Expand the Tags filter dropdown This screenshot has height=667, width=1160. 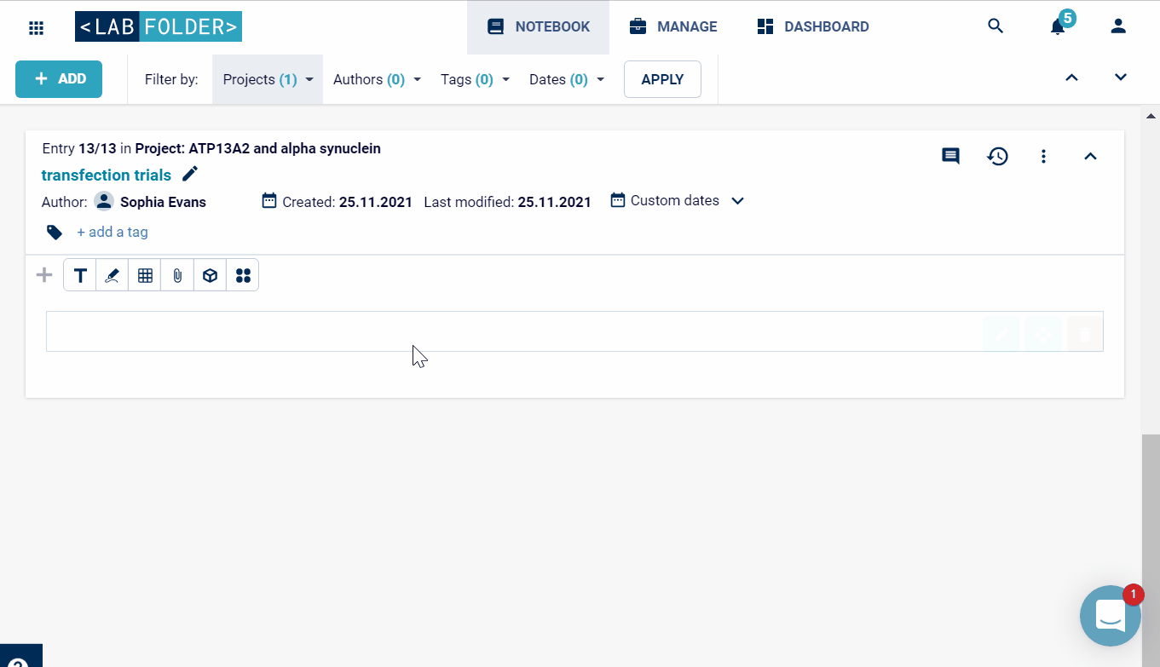(x=475, y=79)
